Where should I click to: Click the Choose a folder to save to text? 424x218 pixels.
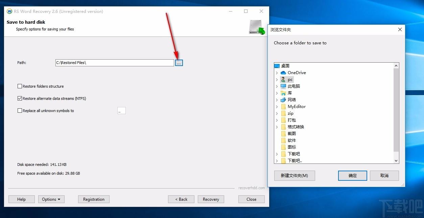[300, 43]
